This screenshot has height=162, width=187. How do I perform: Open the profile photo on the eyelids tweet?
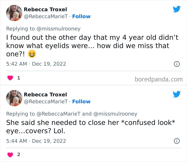pos(14,13)
